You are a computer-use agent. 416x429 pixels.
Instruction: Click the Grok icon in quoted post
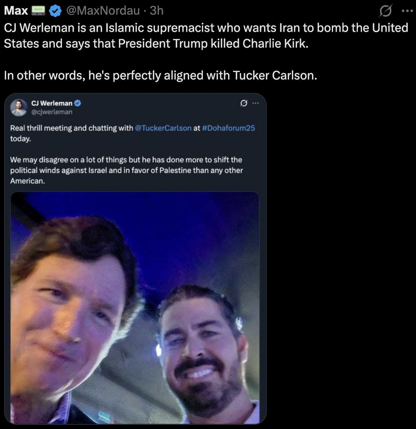pos(243,104)
